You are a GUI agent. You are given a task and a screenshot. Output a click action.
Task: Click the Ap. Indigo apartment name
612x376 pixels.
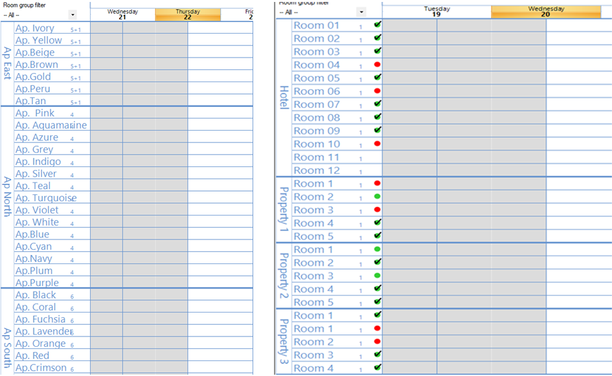coord(38,162)
